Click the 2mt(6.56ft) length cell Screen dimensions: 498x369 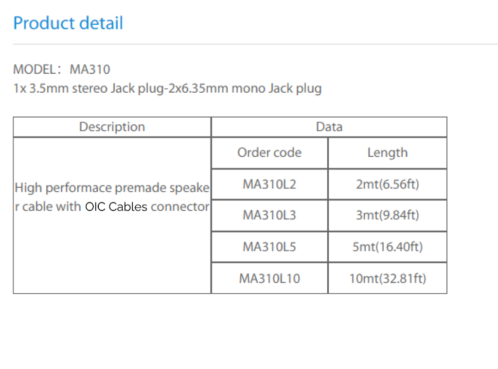point(387,184)
